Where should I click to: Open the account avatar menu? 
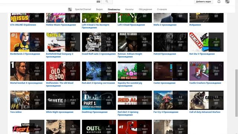[227, 1]
